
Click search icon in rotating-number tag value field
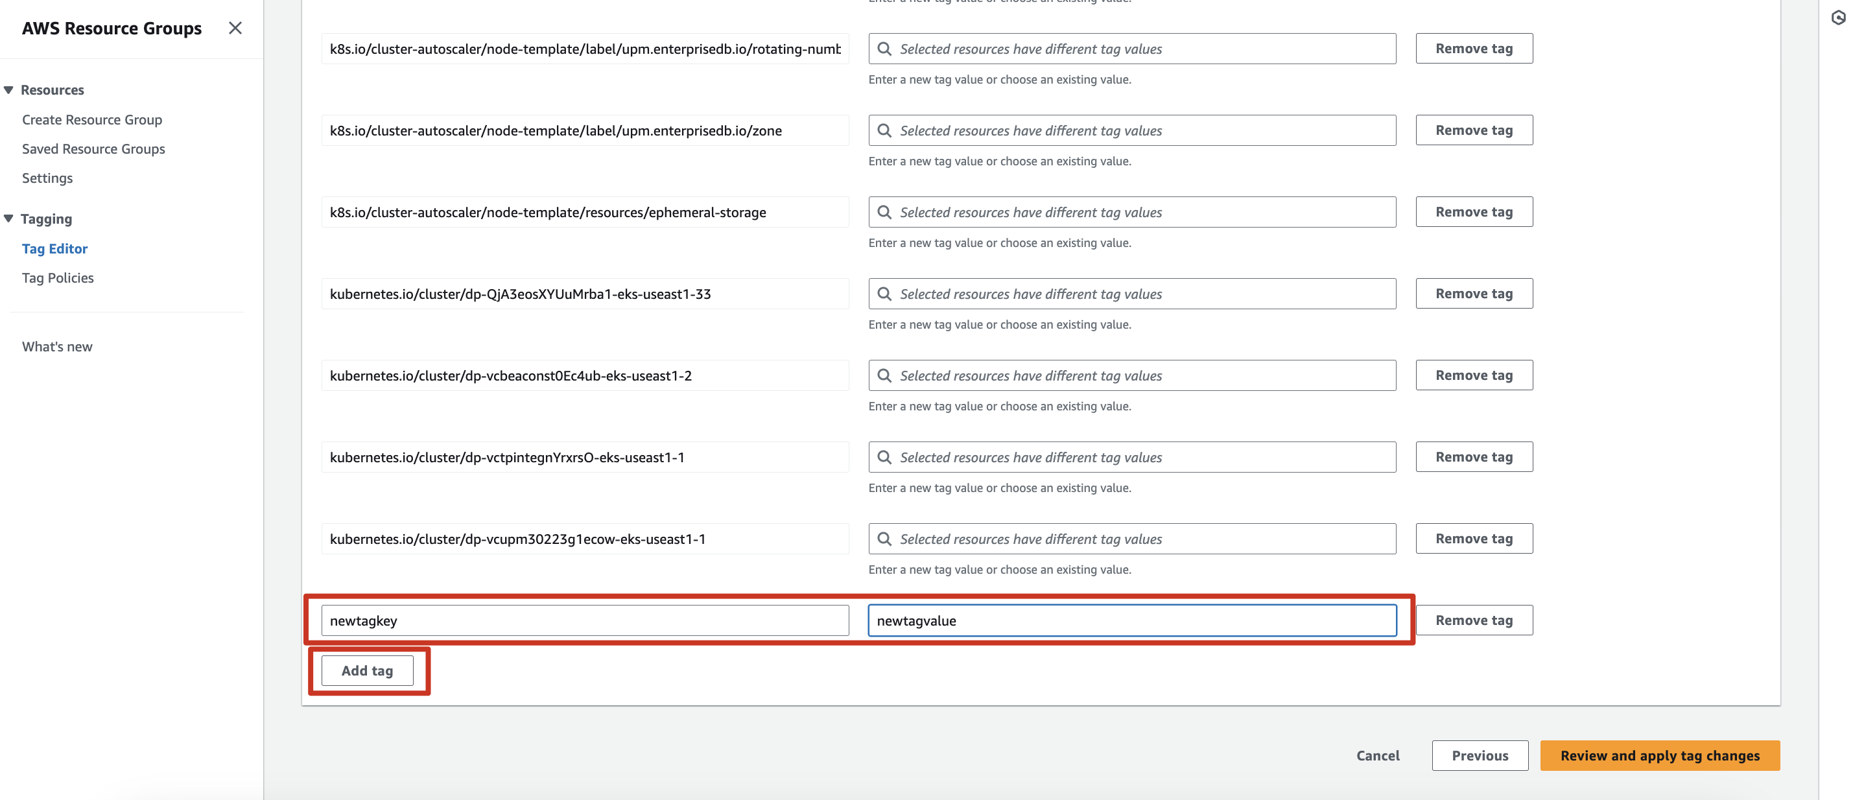pos(885,49)
